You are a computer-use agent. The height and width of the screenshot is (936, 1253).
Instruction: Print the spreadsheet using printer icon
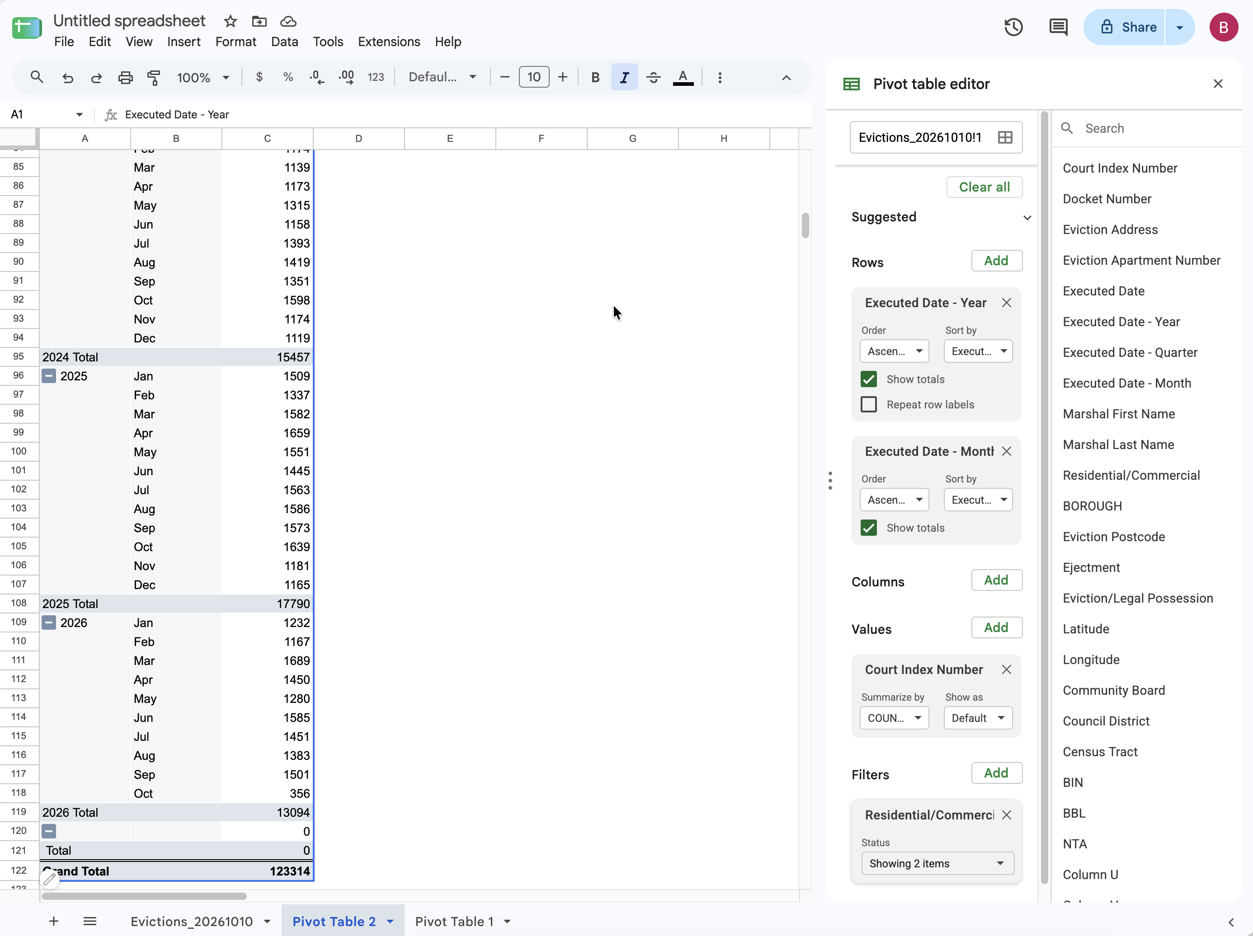125,78
